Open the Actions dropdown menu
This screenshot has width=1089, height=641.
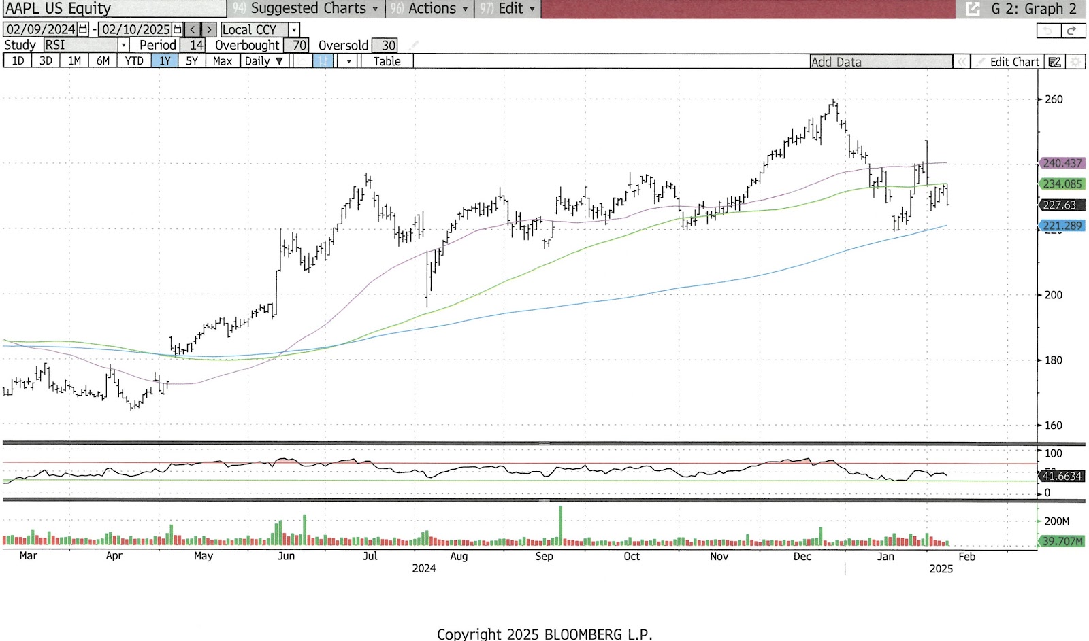click(429, 9)
